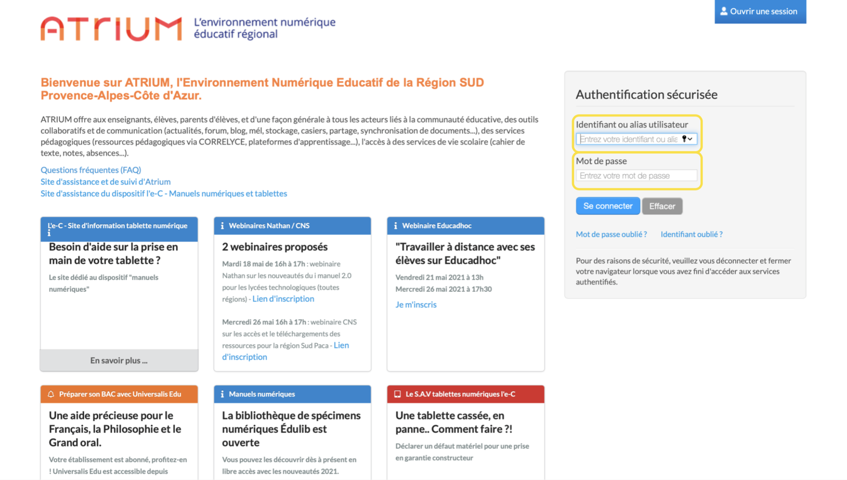Click info icon beside Webinaires Nathan / CNS
This screenshot has width=847, height=480.
222,226
